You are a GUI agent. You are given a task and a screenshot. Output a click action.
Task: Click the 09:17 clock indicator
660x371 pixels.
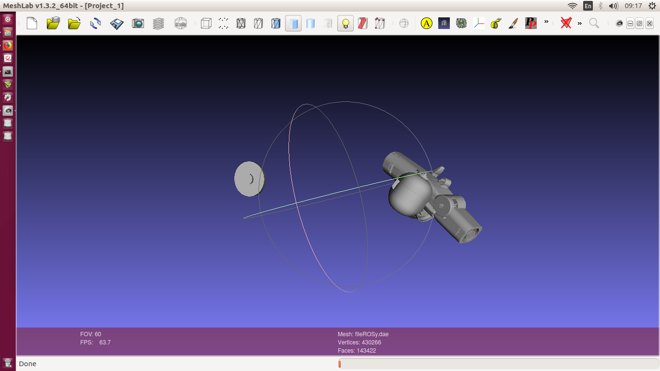click(x=633, y=6)
